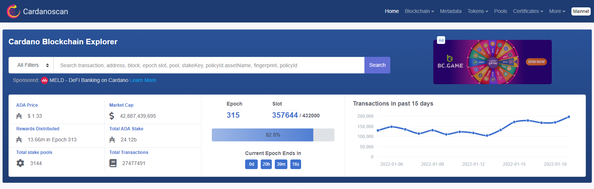Image resolution: width=594 pixels, height=189 pixels.
Task: Click the Ad badge on the banner
Action: [x=441, y=40]
